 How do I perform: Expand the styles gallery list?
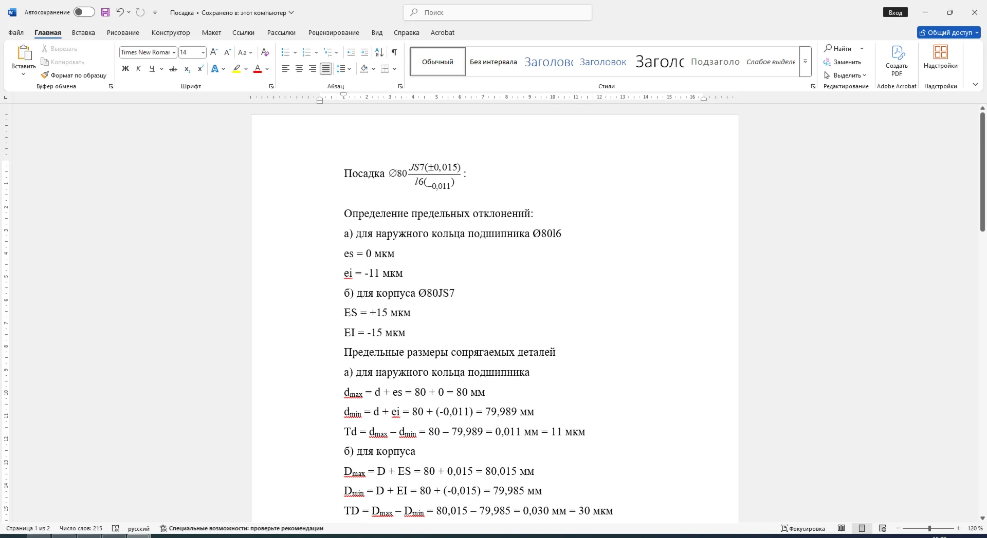click(806, 62)
